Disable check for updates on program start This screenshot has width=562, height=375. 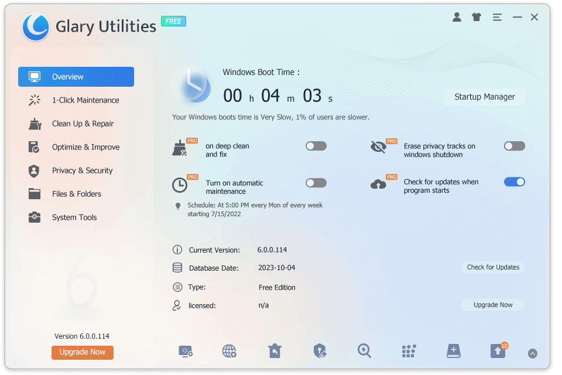515,182
